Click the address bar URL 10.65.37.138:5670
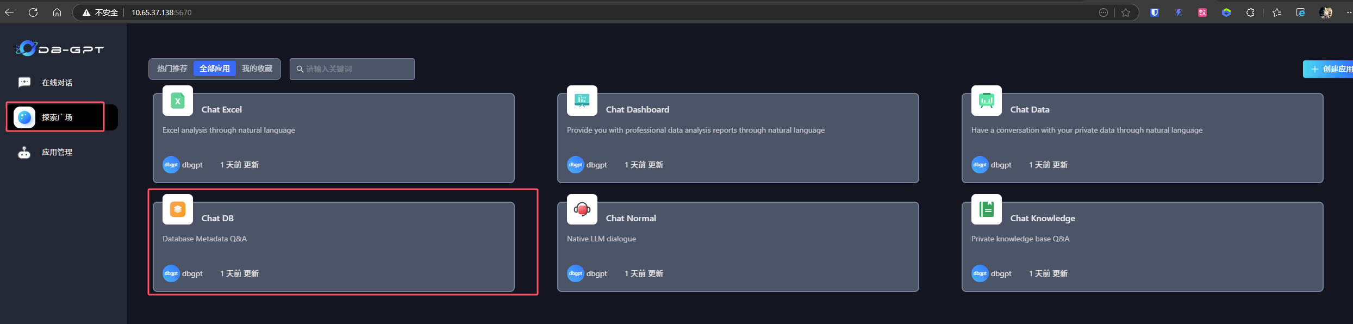This screenshot has width=1353, height=324. pyautogui.click(x=161, y=13)
